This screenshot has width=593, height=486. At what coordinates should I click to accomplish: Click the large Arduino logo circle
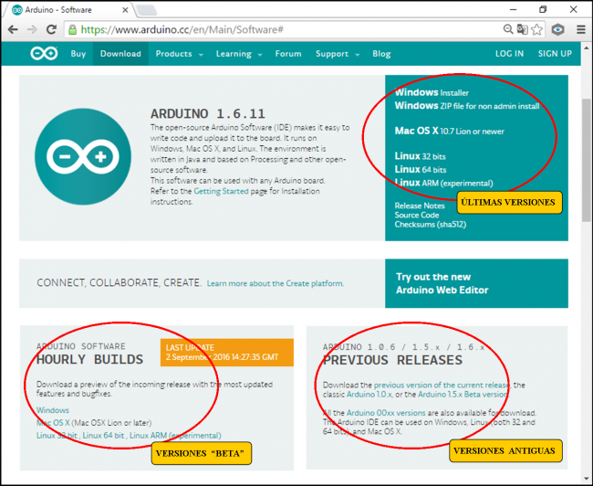83,156
